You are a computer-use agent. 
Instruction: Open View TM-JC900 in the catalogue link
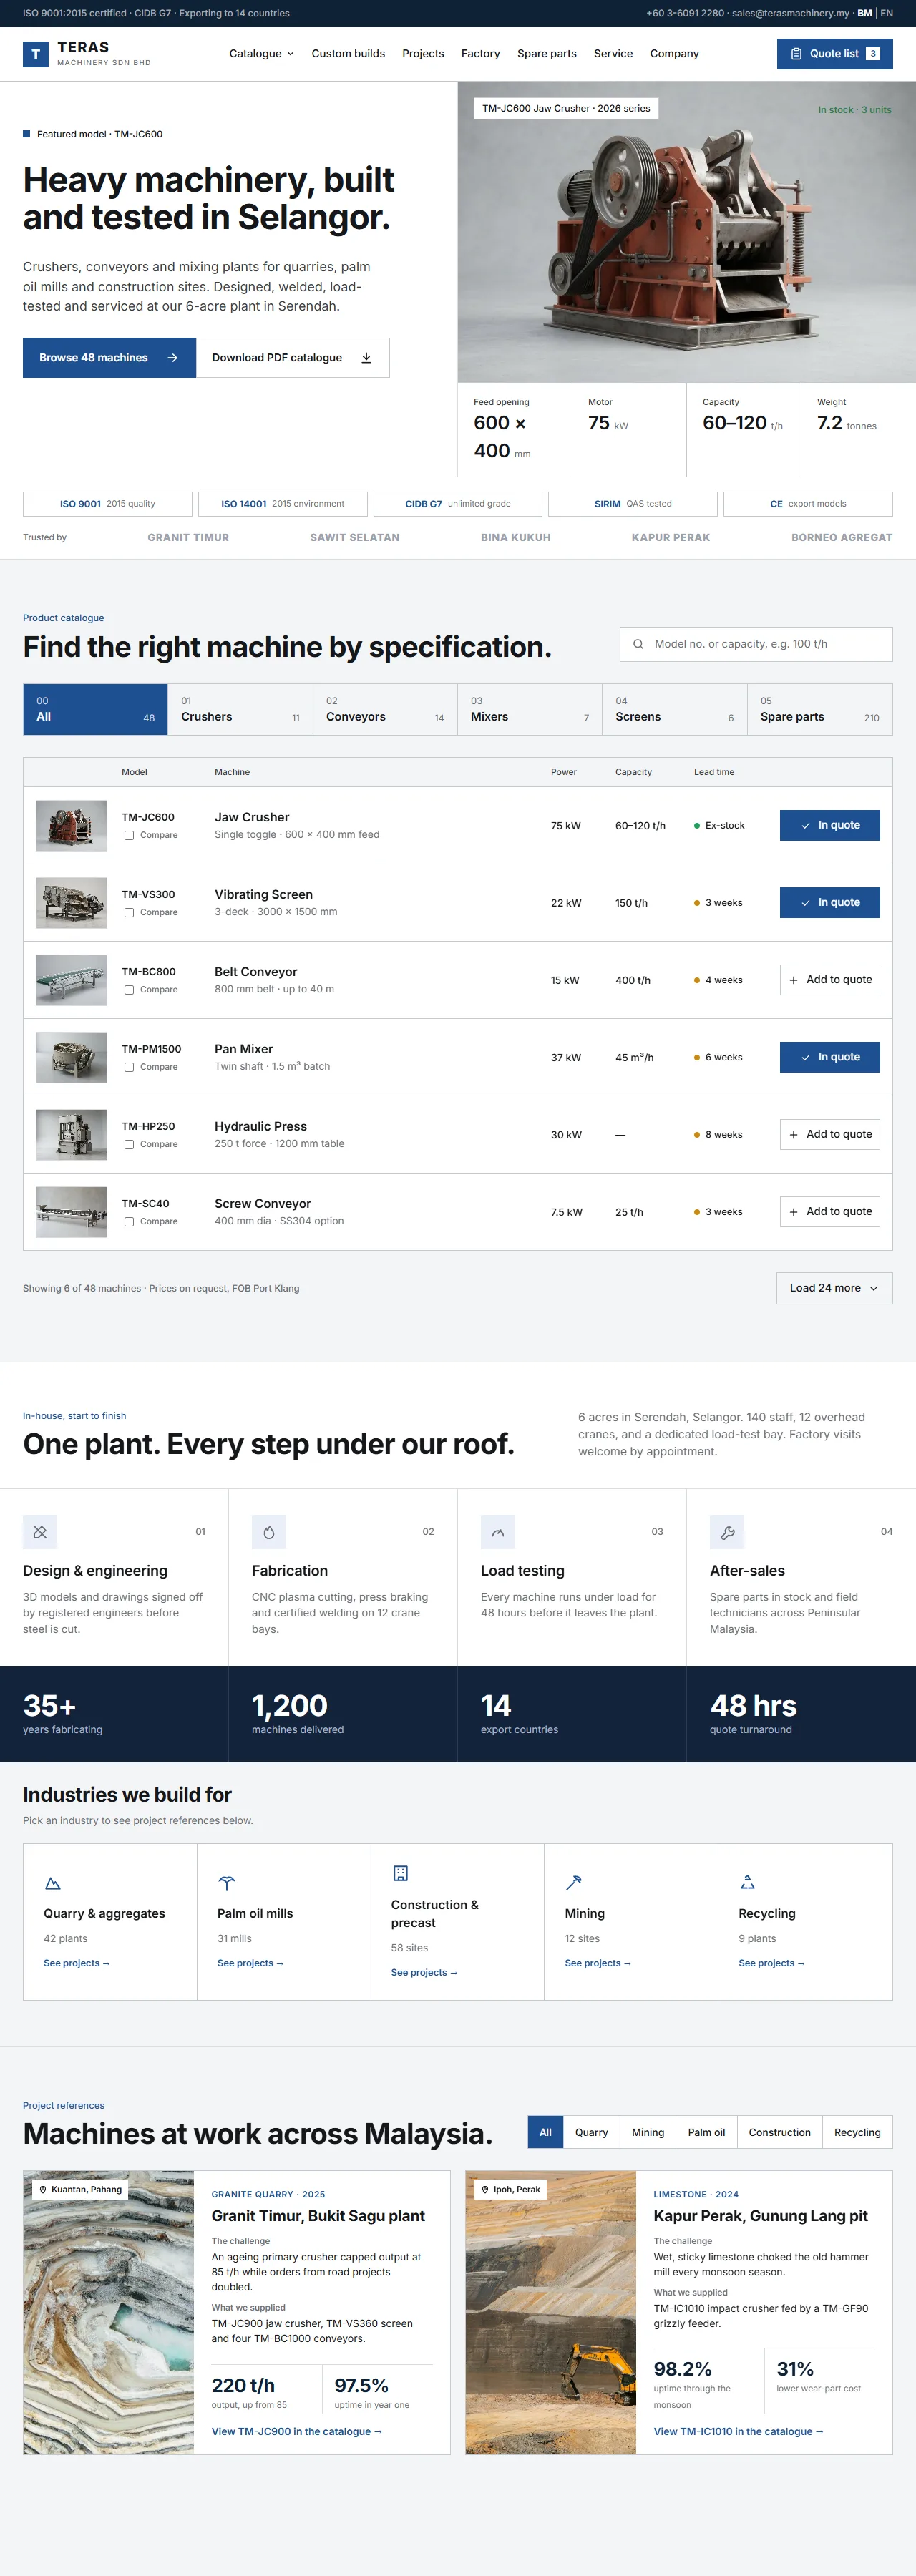click(297, 2431)
